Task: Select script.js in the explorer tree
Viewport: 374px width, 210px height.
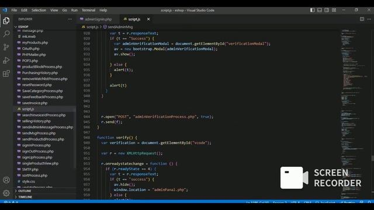Action: pos(28,109)
